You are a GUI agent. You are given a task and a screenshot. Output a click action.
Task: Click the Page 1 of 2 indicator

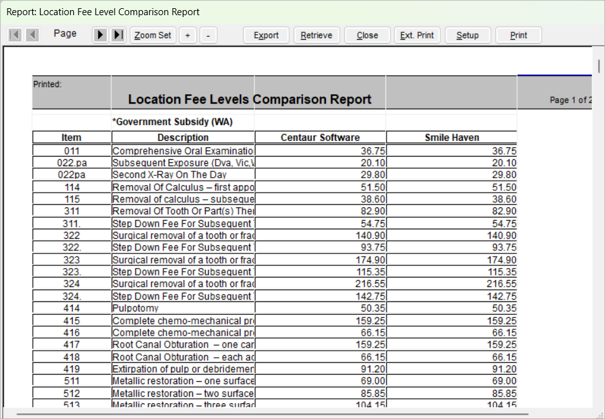pos(571,100)
